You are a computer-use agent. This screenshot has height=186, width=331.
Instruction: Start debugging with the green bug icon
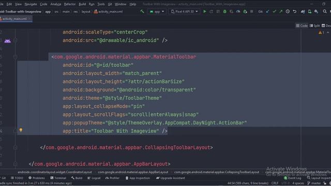pyautogui.click(x=225, y=11)
